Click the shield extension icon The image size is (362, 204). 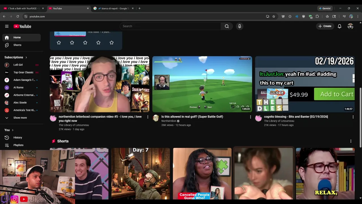pos(303,16)
